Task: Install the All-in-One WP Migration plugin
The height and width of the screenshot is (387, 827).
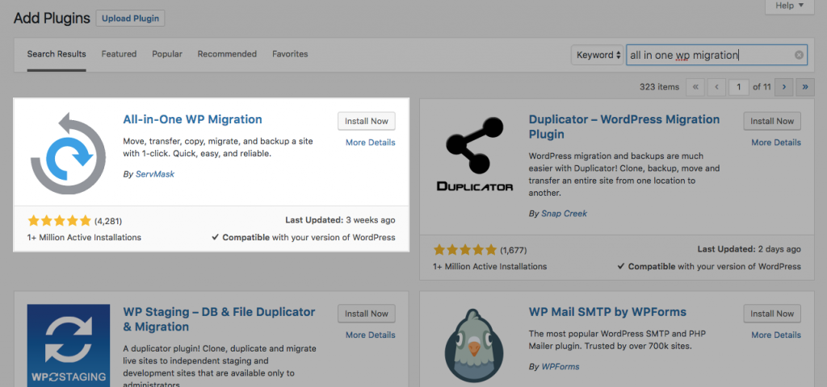Action: (x=367, y=121)
